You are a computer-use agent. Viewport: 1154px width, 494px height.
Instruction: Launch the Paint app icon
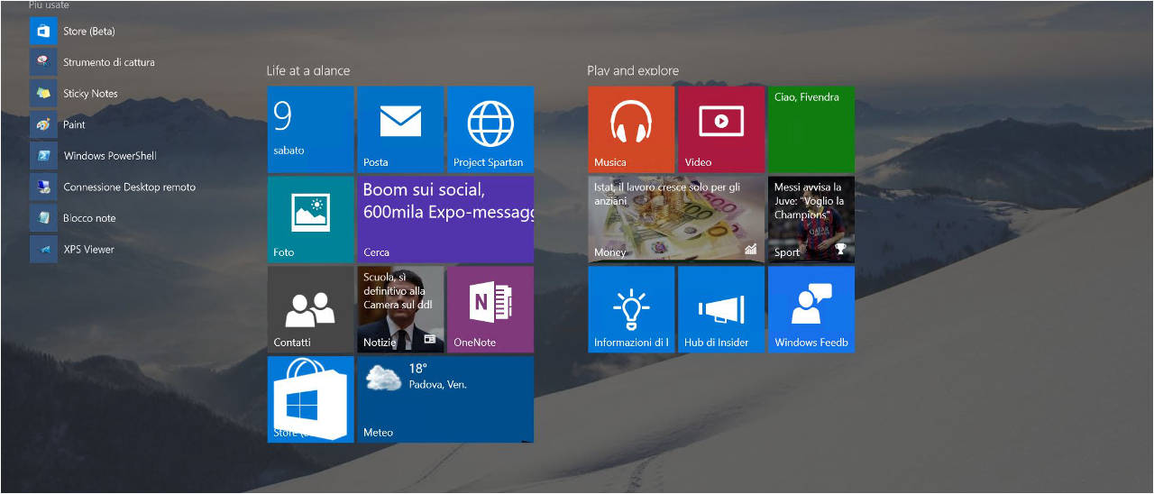(43, 124)
